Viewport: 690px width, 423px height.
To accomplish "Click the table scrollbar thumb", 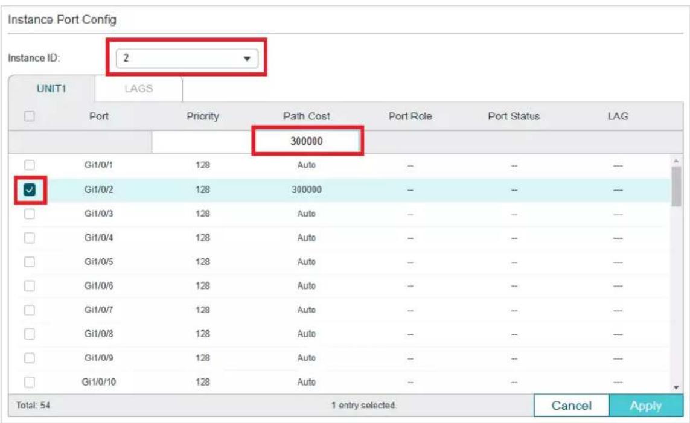I will click(676, 187).
